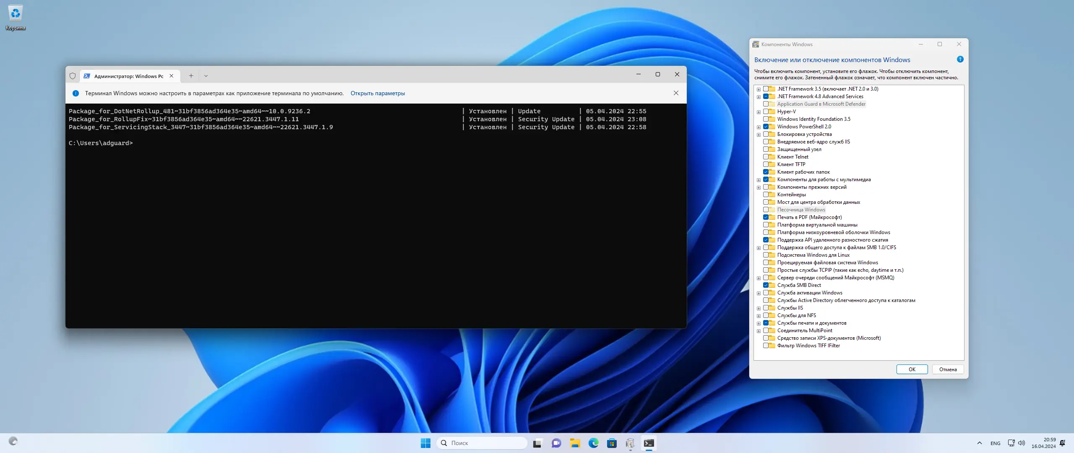Click the Terminal icon on the taskbar

click(x=649, y=443)
